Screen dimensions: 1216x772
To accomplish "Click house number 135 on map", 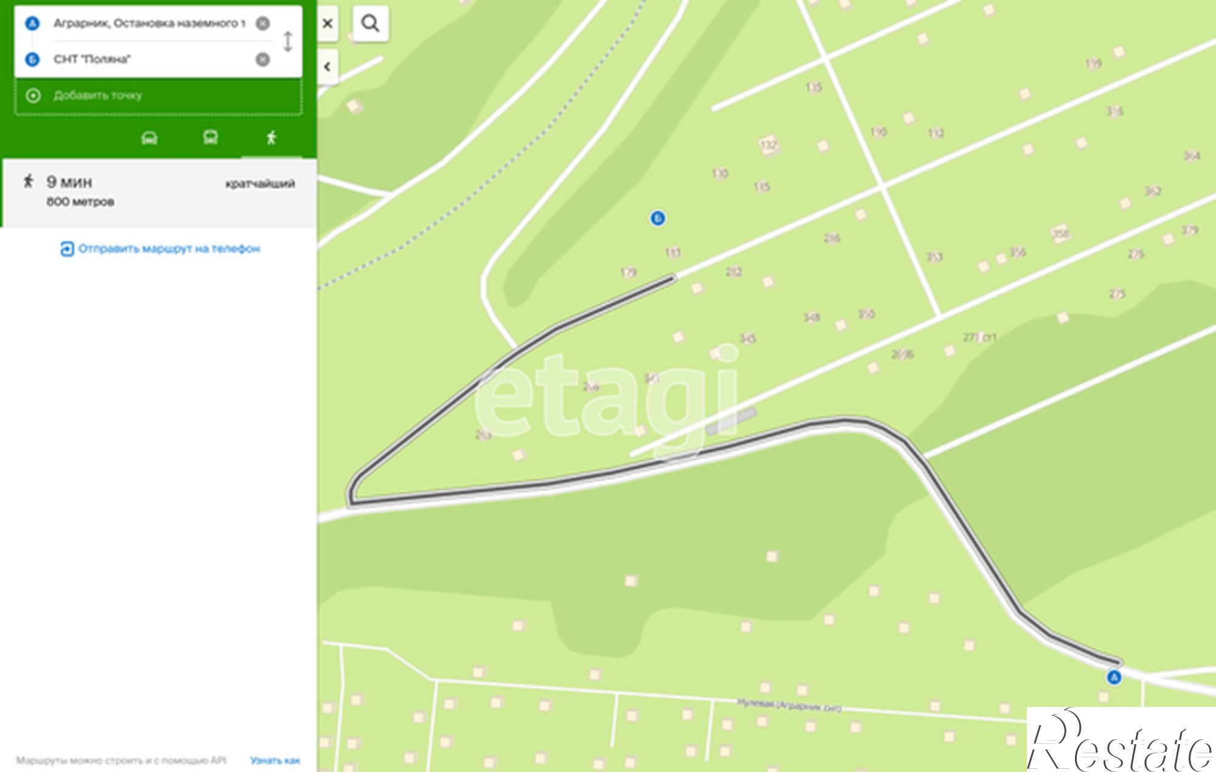I will point(814,87).
